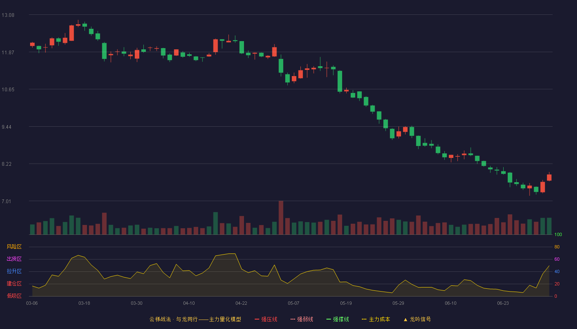The image size is (577, 329).
Task: Click the 05-19 date label
Action: click(x=346, y=303)
